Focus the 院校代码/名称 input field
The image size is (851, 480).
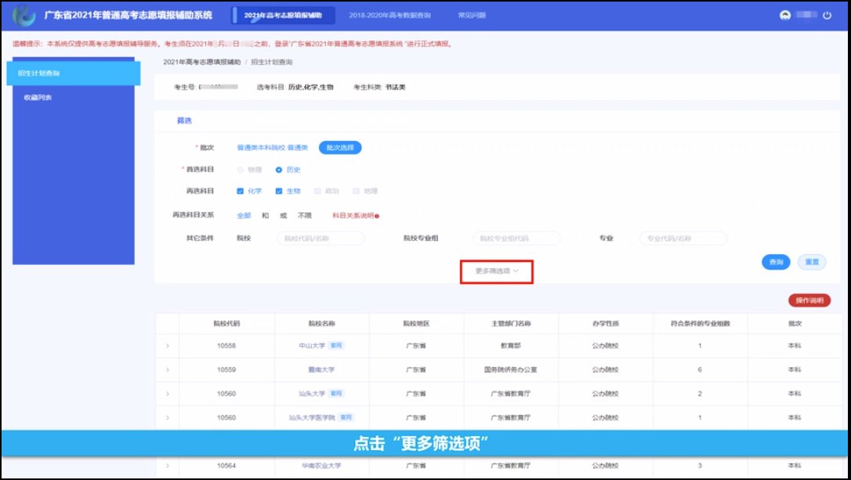(x=321, y=238)
